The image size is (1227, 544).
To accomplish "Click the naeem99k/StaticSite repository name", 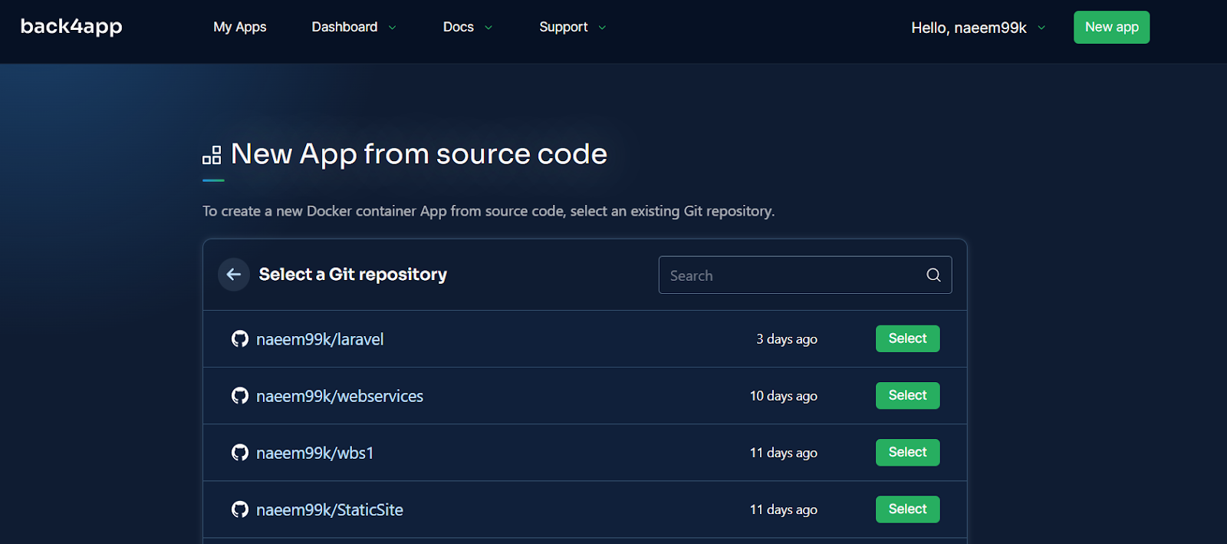I will click(x=330, y=509).
